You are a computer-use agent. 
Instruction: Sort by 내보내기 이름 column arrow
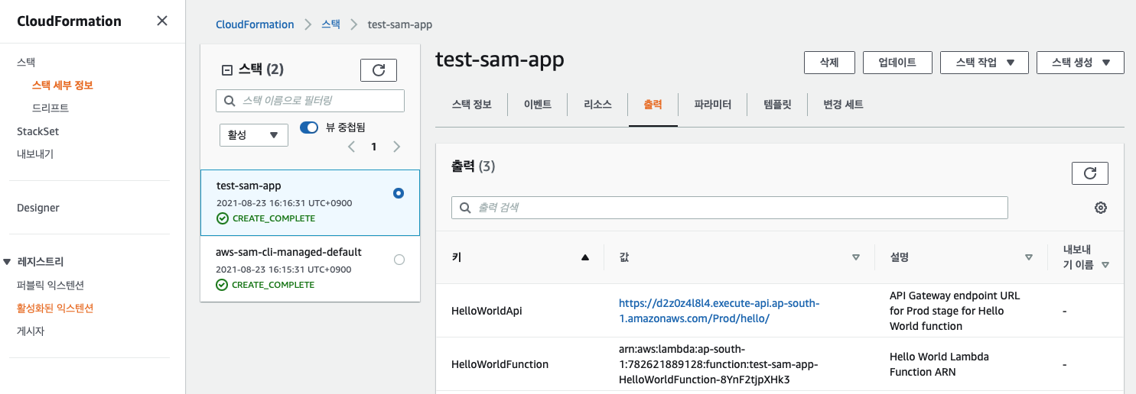click(1105, 265)
